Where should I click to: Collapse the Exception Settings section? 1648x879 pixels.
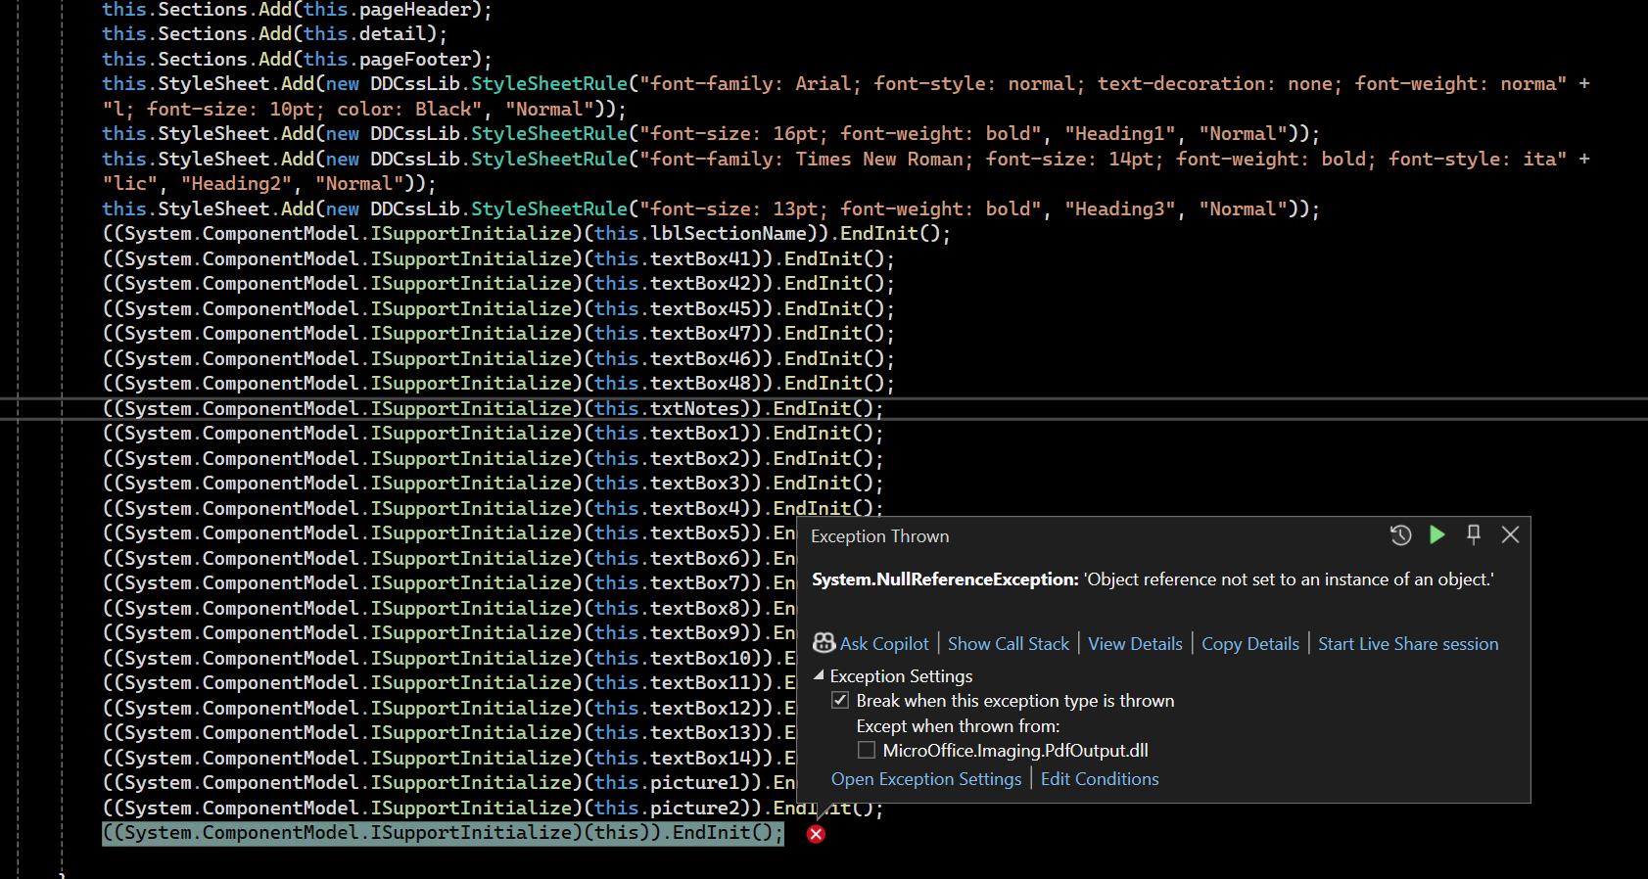(819, 675)
